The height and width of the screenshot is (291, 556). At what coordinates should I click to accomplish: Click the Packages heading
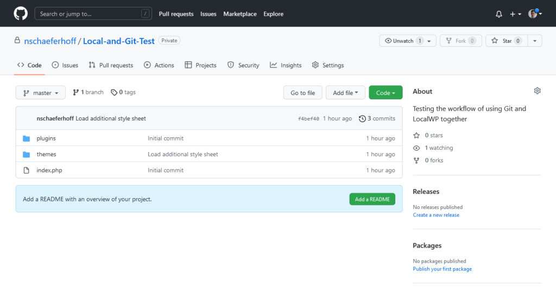point(427,245)
